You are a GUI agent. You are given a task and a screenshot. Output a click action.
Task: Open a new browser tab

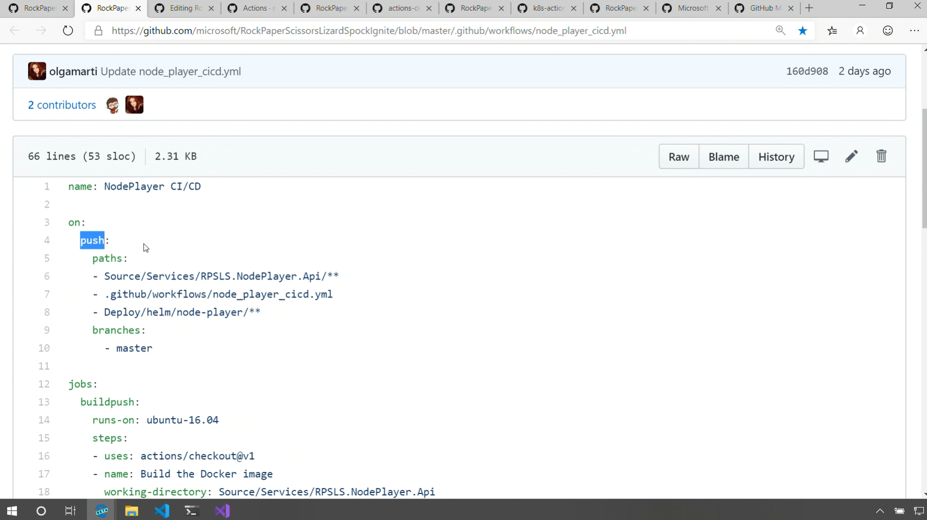pyautogui.click(x=809, y=8)
